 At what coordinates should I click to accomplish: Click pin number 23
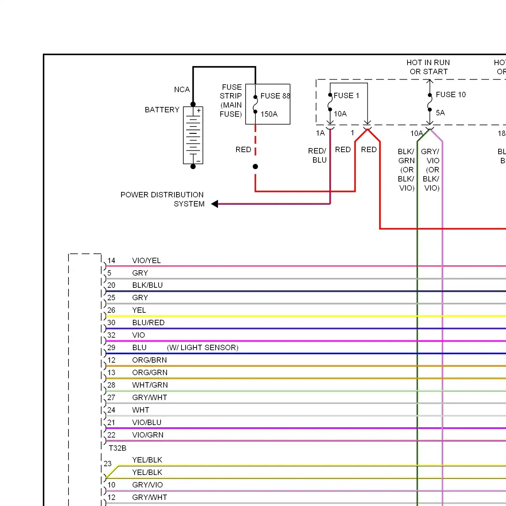pos(108,464)
